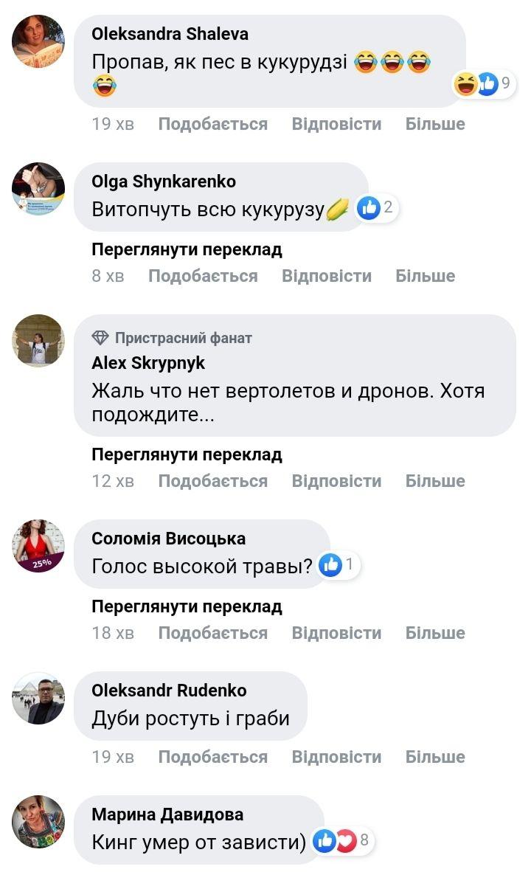Open Більше options under Соломія Висоцька's comment
This screenshot has height=872, width=531.
(435, 633)
